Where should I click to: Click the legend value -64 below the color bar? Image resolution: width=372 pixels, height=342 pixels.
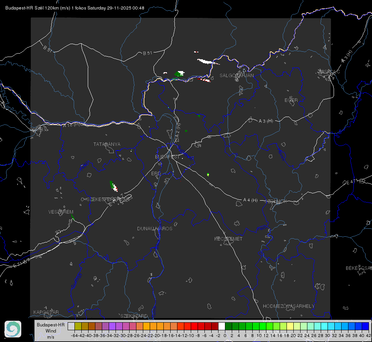(x=74, y=336)
